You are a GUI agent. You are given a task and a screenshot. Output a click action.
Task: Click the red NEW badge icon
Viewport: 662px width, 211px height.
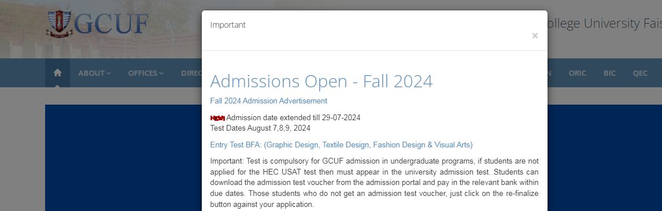217,118
